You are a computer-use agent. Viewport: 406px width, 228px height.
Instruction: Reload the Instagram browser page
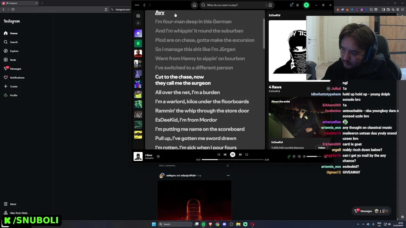(x=13, y=9)
